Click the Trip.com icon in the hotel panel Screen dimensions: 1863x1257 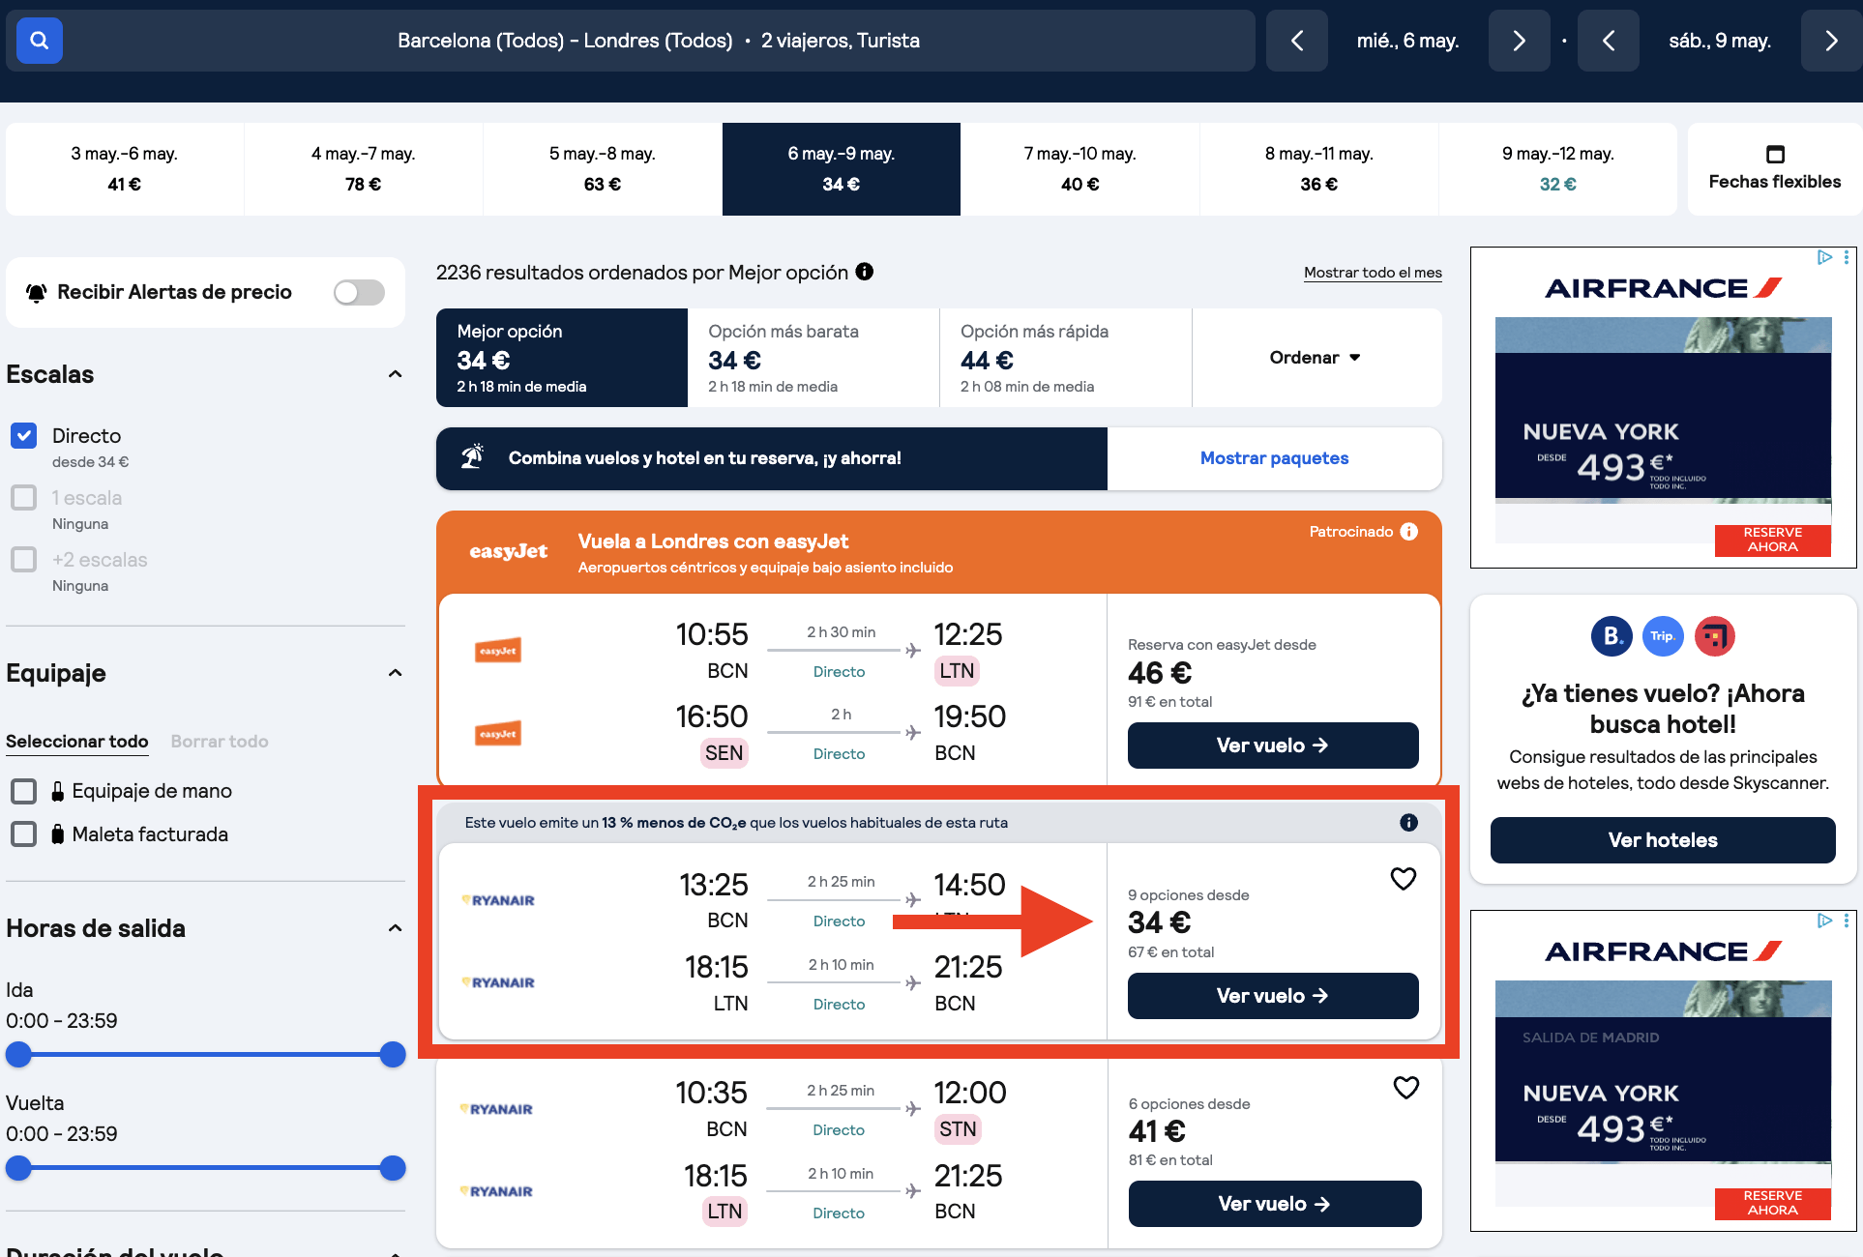tap(1663, 636)
